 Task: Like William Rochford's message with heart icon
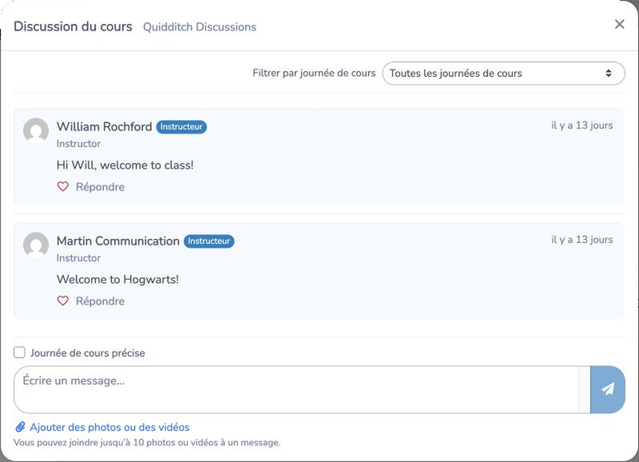63,187
